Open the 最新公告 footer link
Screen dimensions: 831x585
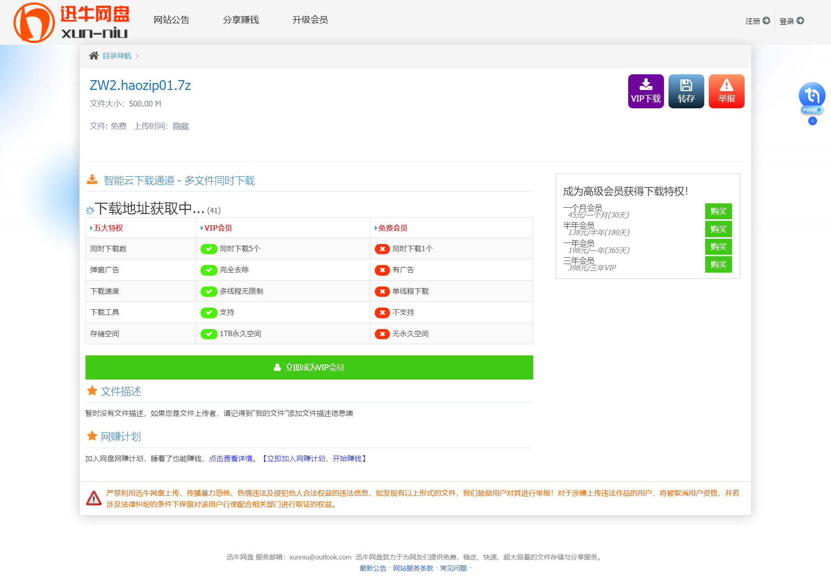[373, 568]
